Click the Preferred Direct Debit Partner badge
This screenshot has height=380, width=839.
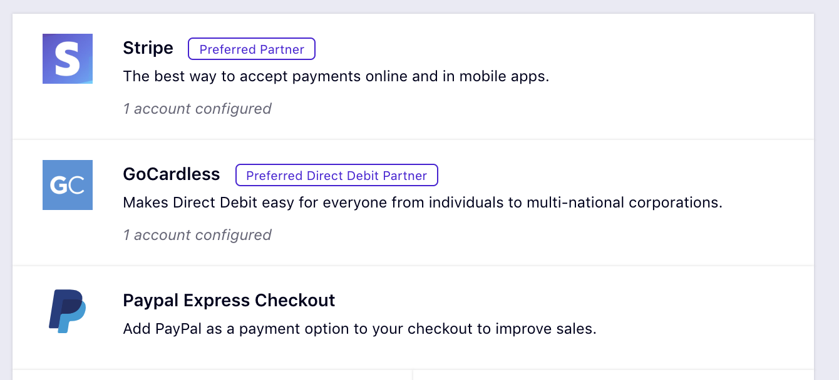pyautogui.click(x=337, y=176)
